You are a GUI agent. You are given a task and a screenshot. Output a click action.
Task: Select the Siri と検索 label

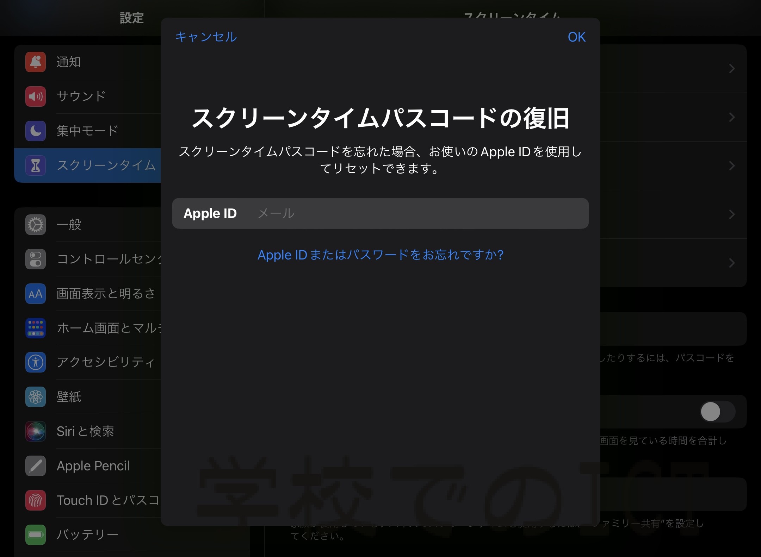tap(85, 431)
